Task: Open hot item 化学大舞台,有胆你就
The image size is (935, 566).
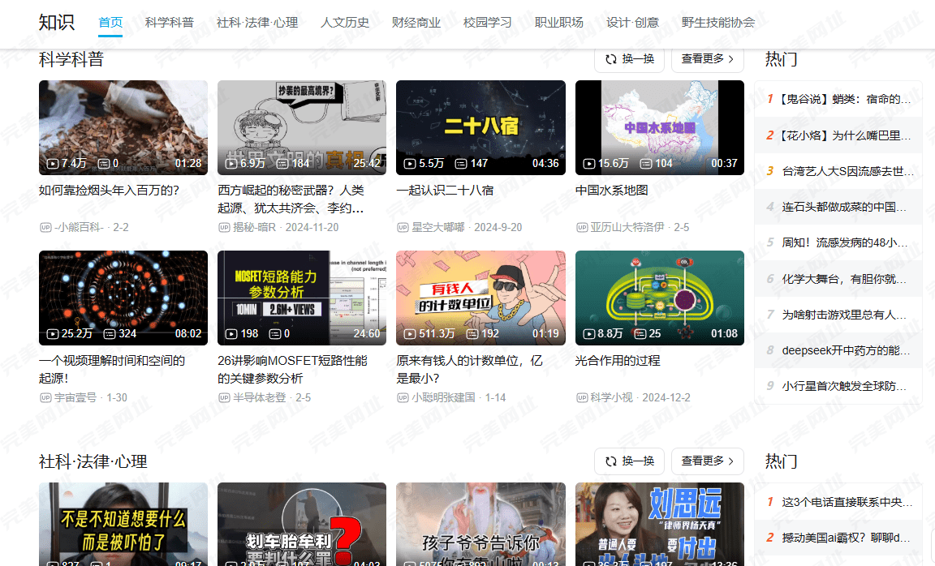Action: [x=838, y=279]
